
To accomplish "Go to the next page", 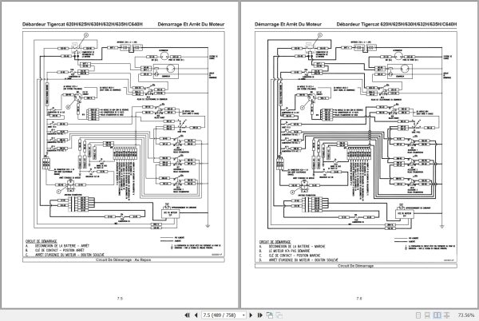I will 251,315.
